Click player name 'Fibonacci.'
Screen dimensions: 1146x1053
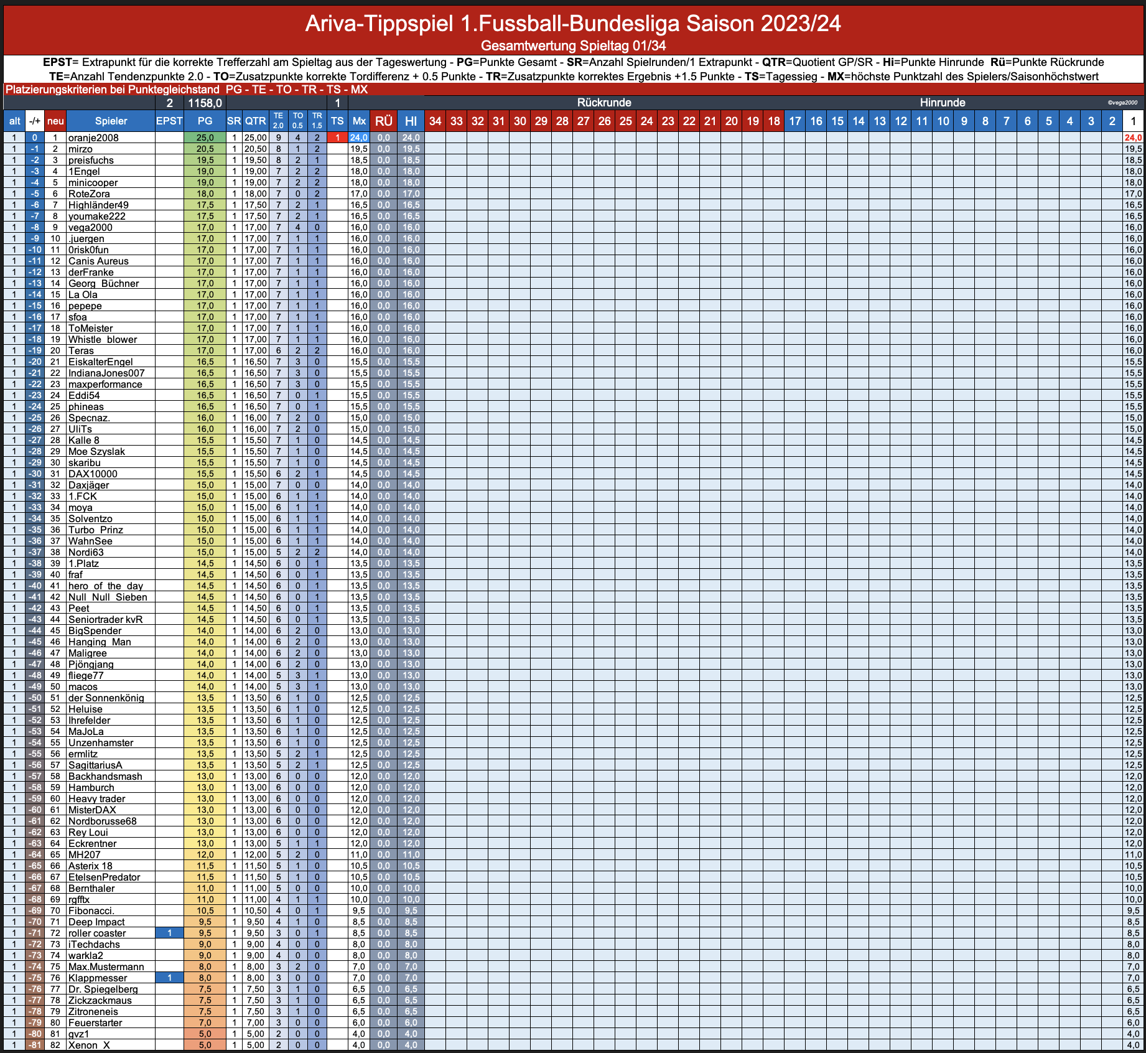[91, 910]
